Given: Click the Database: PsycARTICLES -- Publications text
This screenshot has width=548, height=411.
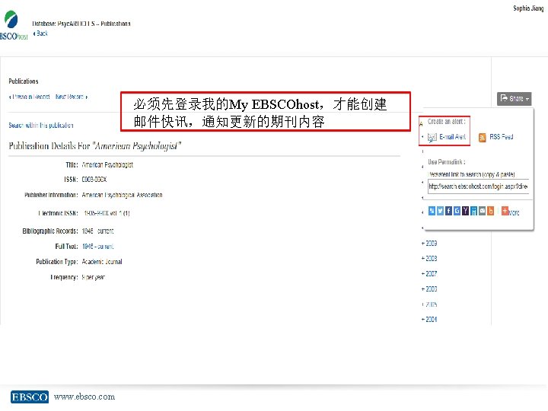Looking at the screenshot, I should [x=81, y=24].
